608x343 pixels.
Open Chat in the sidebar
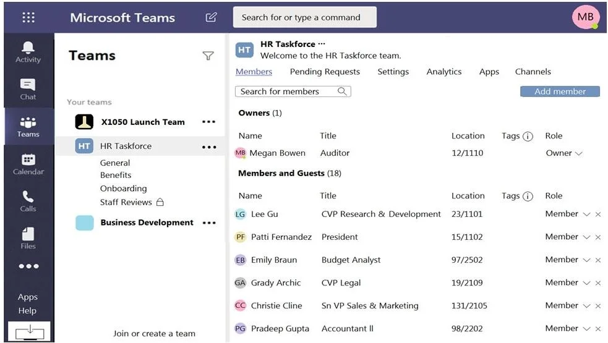click(28, 90)
